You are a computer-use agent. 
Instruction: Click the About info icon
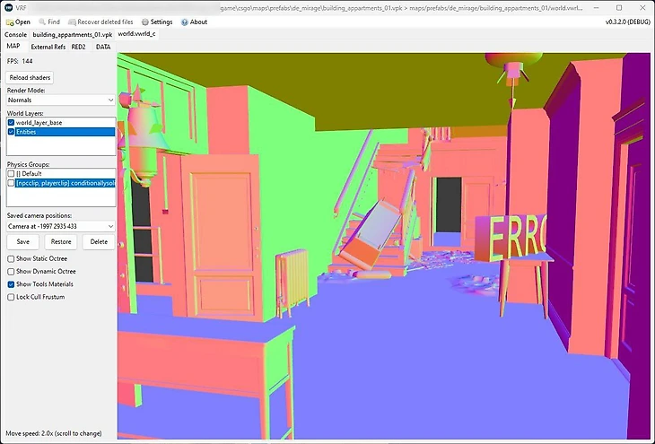point(185,22)
